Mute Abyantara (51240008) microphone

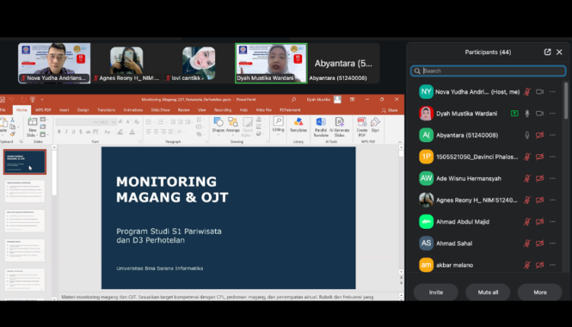[527, 135]
